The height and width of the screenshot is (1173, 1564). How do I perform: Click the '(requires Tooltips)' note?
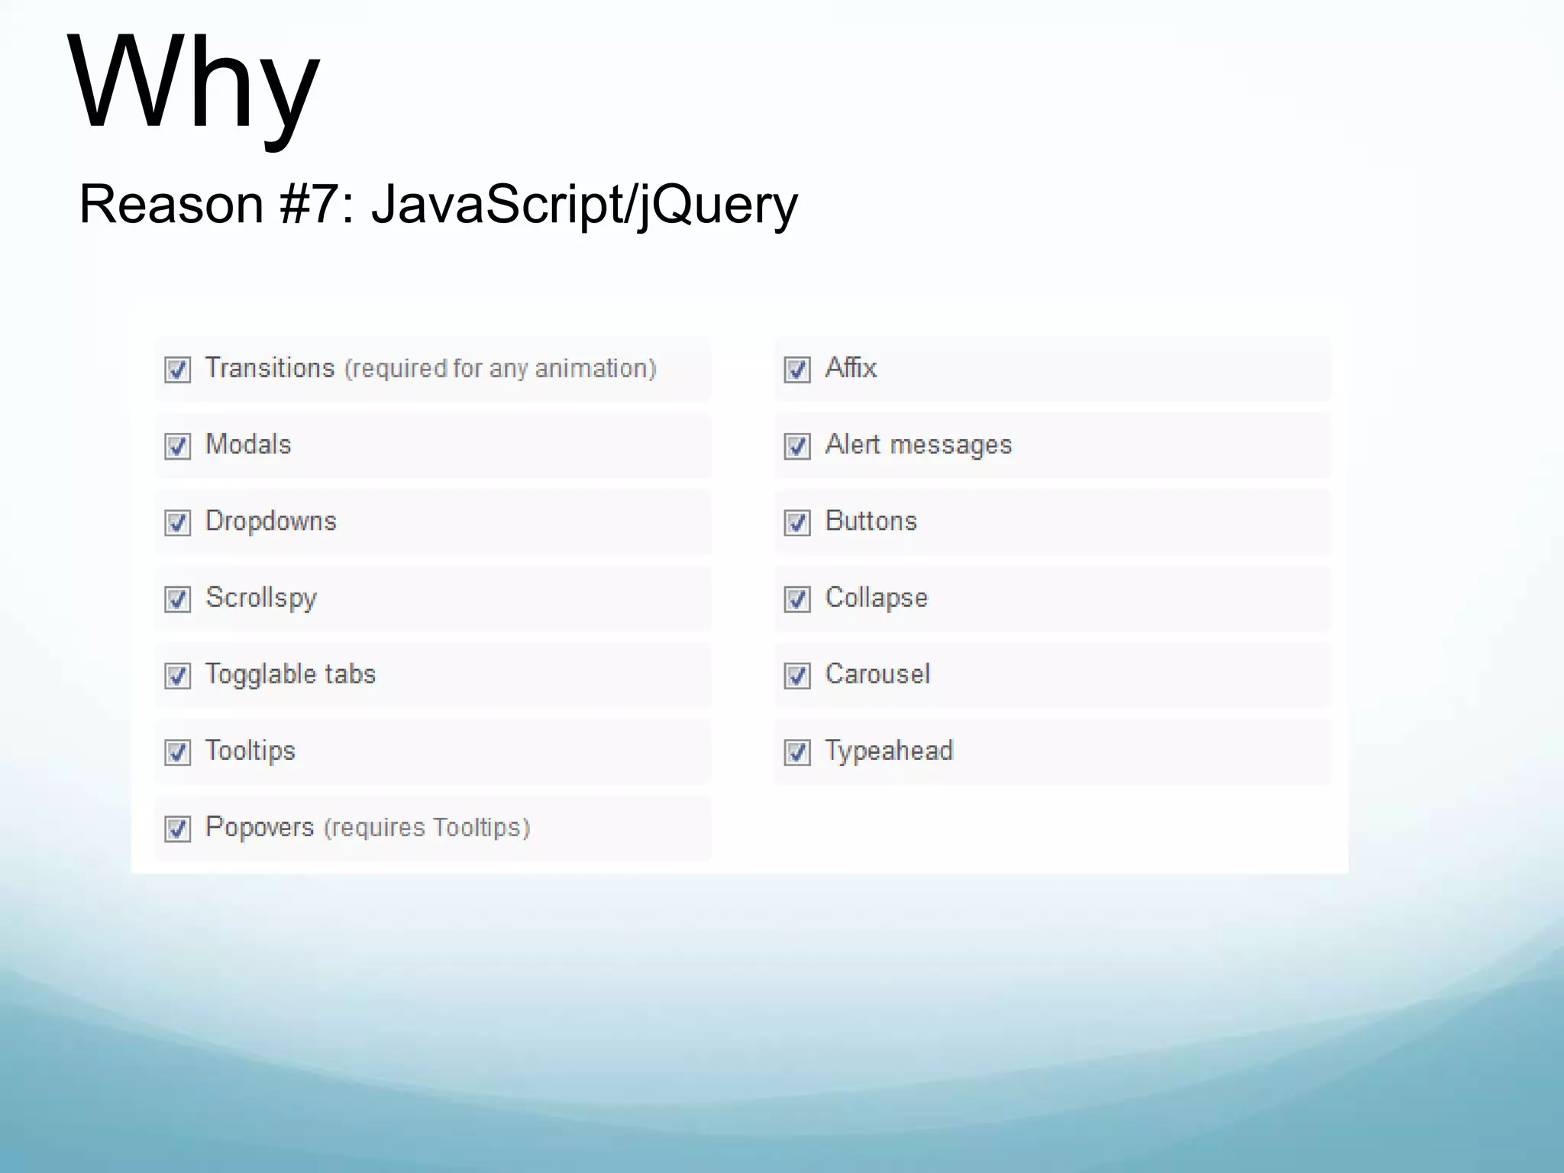point(428,828)
